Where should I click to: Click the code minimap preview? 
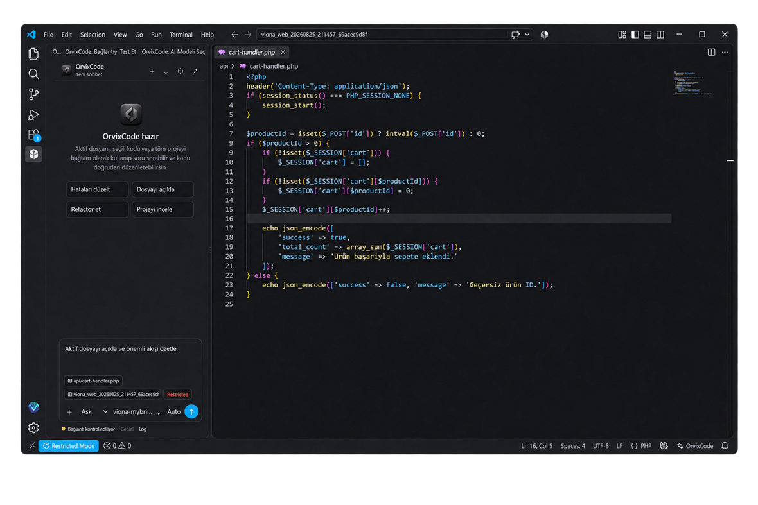coord(692,83)
